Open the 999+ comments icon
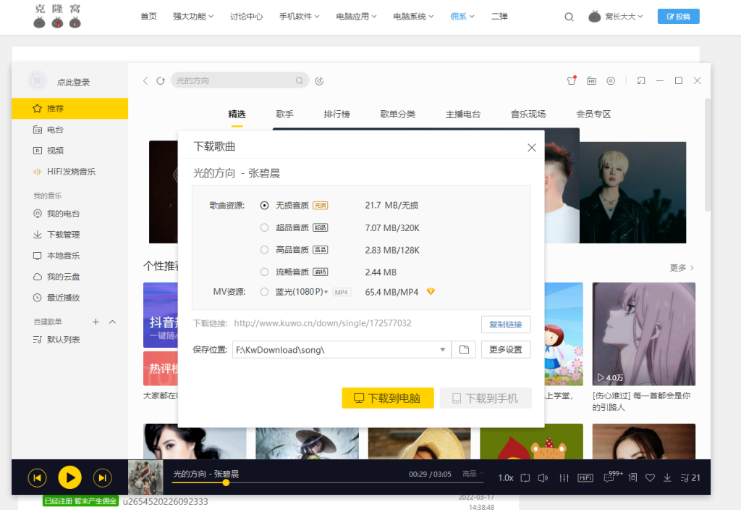 tap(613, 477)
